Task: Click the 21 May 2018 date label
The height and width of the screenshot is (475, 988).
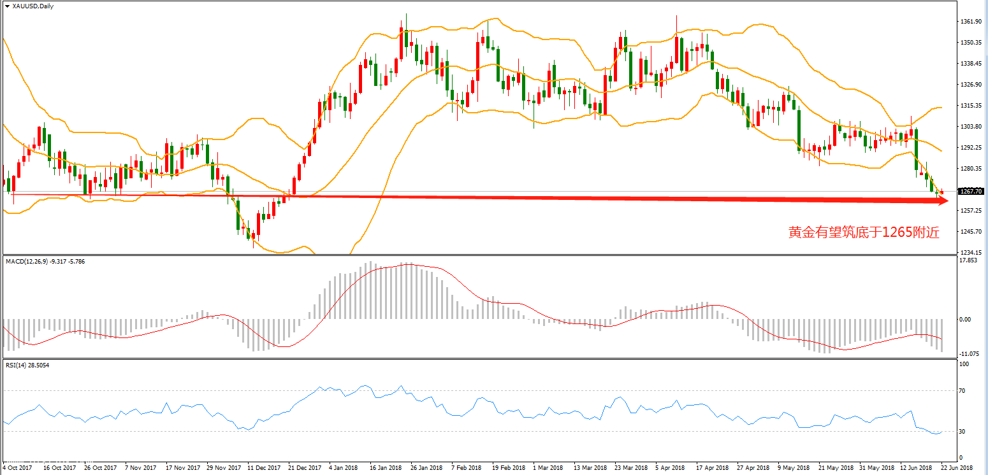Action: tap(835, 468)
